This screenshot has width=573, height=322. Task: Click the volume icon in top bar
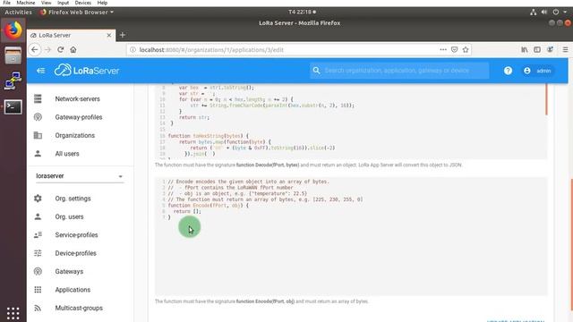click(x=544, y=12)
